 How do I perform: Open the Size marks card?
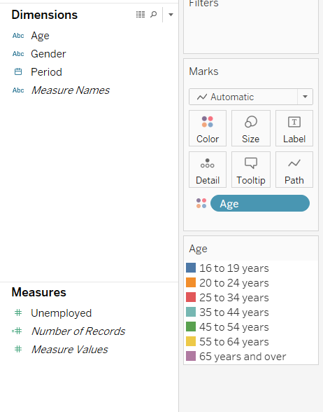pyautogui.click(x=251, y=128)
